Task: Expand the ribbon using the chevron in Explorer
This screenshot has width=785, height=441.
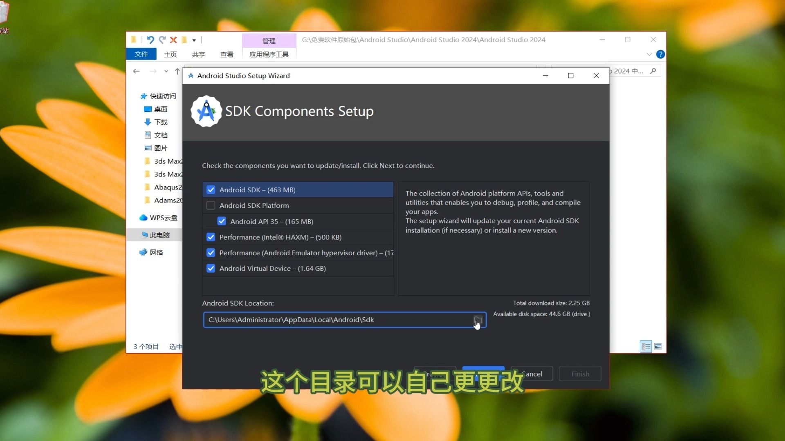Action: 649,54
